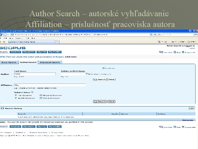
Task: Click the Last Name input field
Action: (x=35, y=74)
